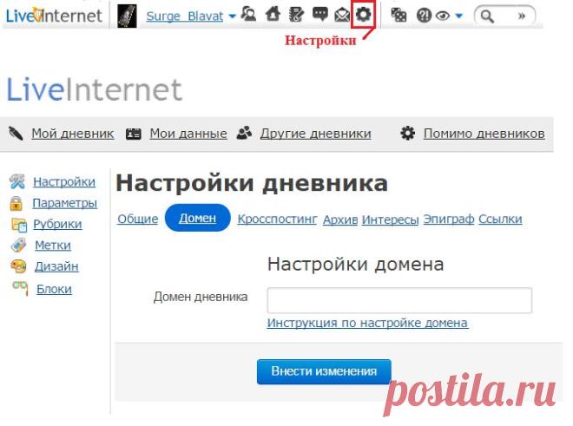
Task: Click the tools icon beside 'Настройки'
Action: 17,181
